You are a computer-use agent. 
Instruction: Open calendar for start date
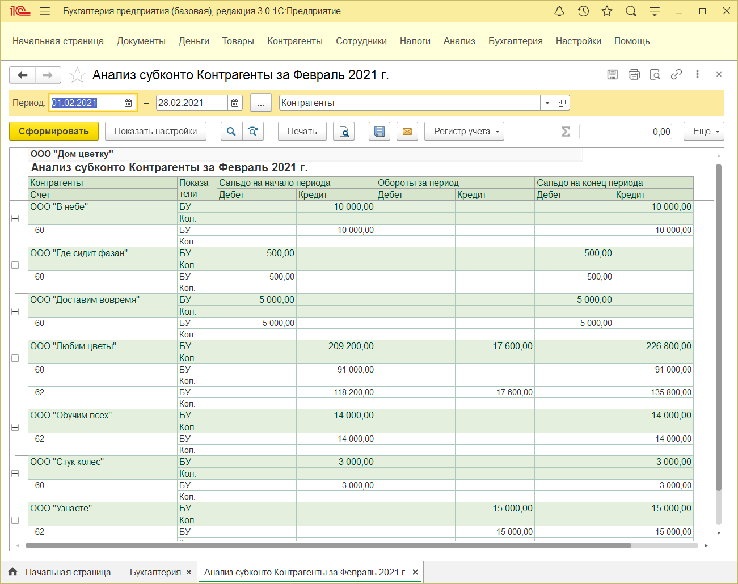tap(128, 103)
